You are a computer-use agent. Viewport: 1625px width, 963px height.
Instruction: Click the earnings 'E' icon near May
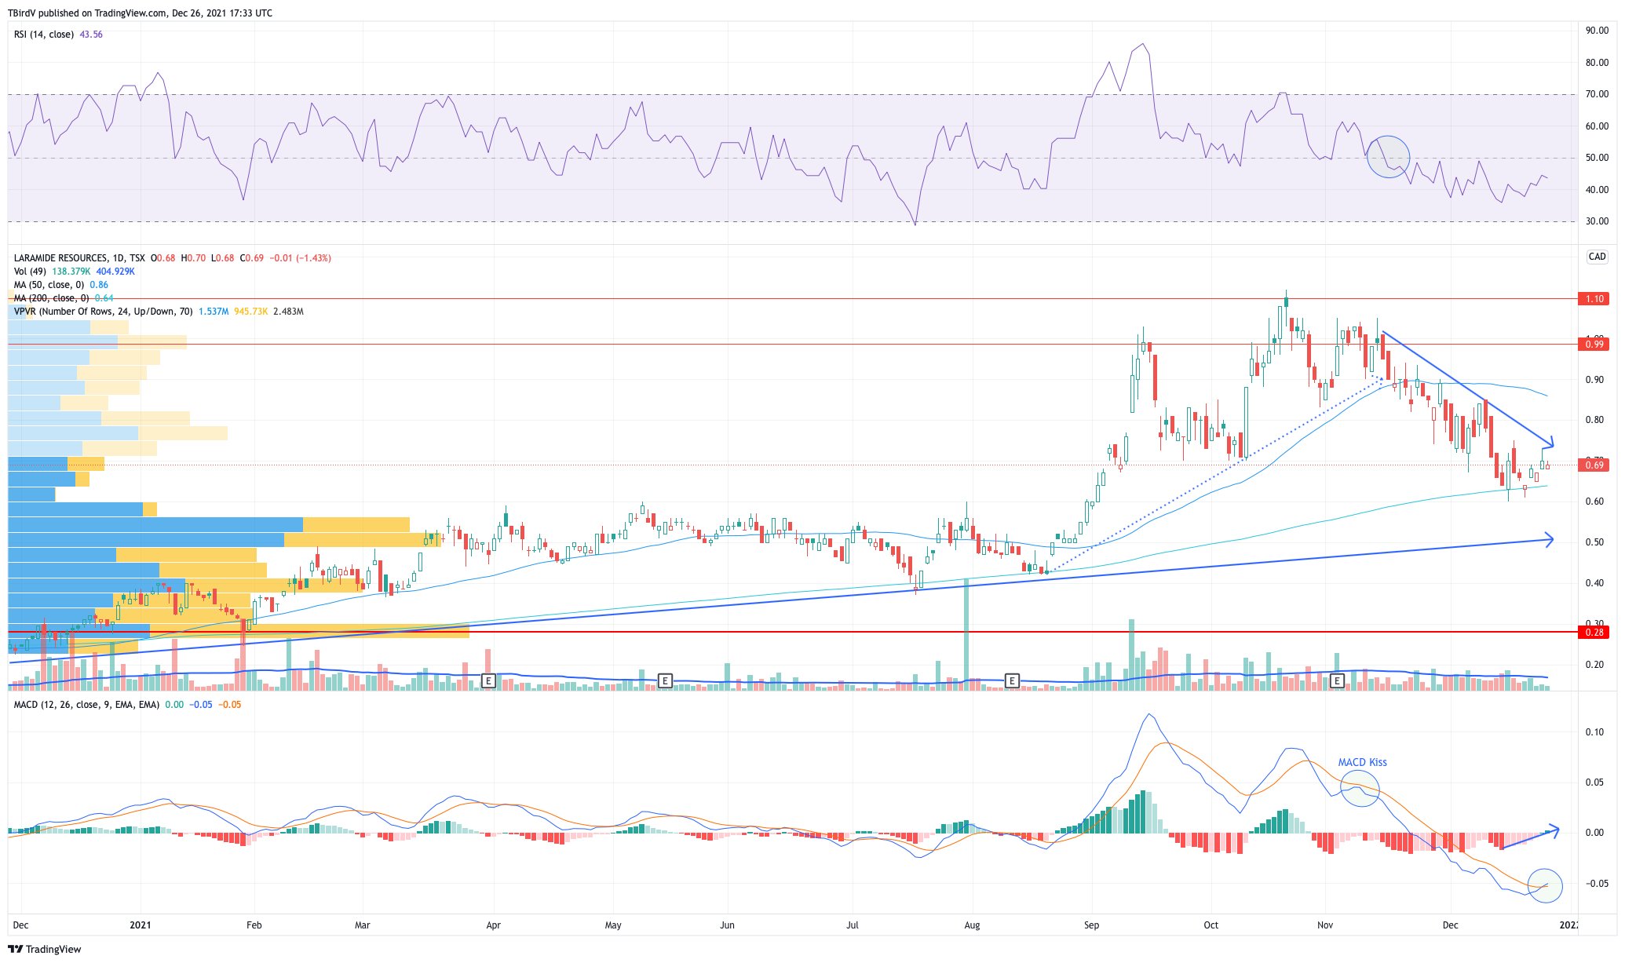click(665, 680)
